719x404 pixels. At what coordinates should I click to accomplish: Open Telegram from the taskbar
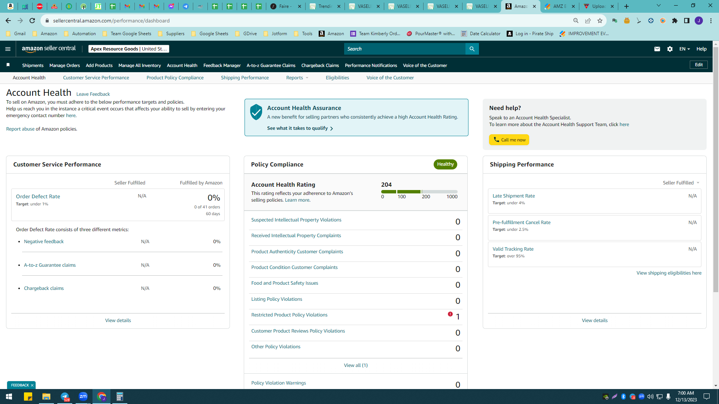pyautogui.click(x=65, y=397)
